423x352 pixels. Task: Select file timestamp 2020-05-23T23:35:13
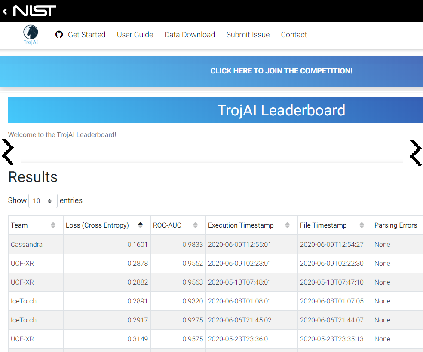click(x=332, y=339)
